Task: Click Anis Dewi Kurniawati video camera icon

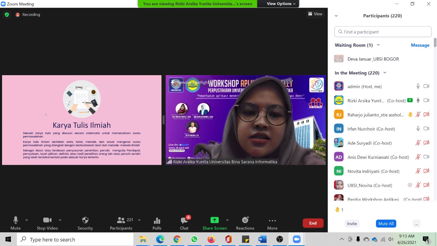Action: click(x=426, y=157)
